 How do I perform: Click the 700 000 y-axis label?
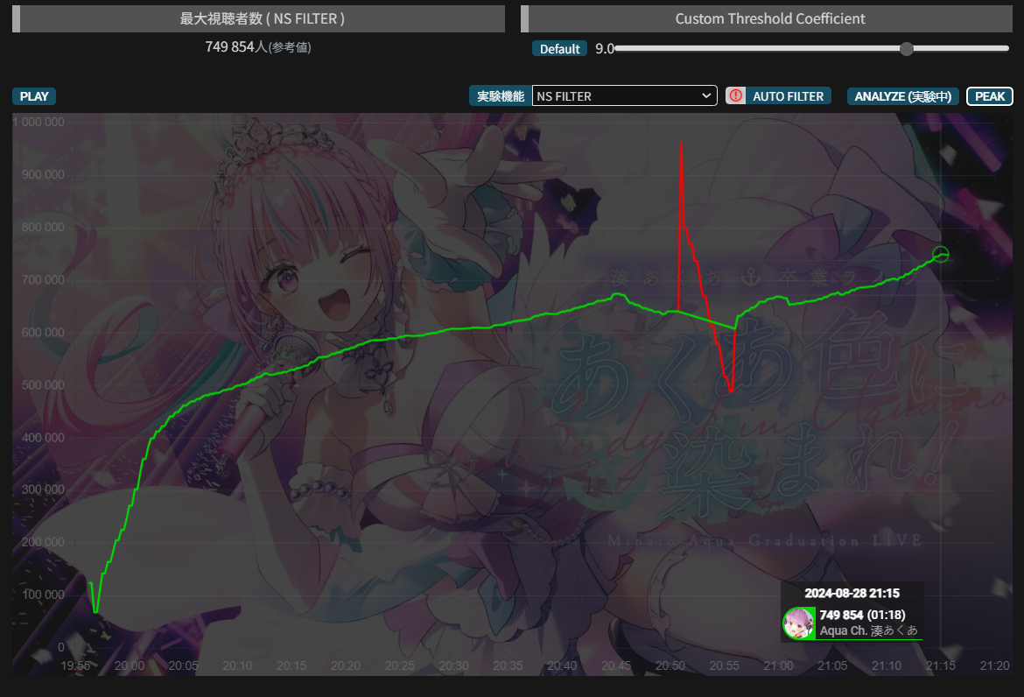(43, 279)
